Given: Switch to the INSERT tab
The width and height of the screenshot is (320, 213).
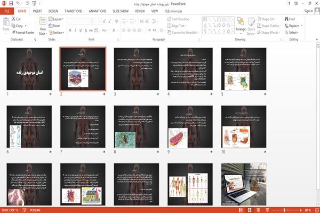Looking at the screenshot, I should (x=37, y=11).
